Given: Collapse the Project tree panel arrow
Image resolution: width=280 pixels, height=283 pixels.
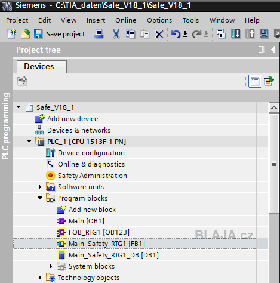Looking at the screenshot, I should click(x=273, y=50).
